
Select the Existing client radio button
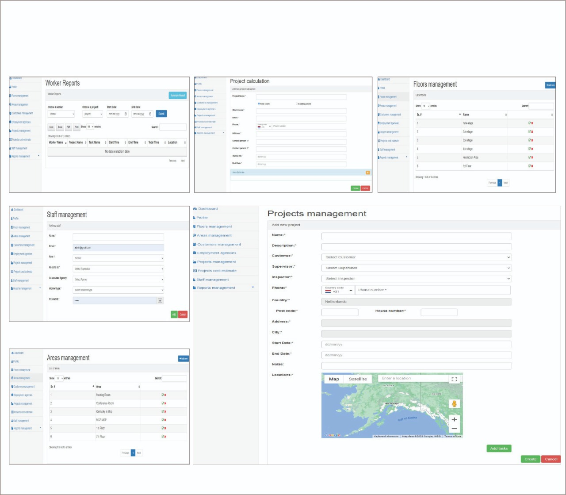[297, 104]
